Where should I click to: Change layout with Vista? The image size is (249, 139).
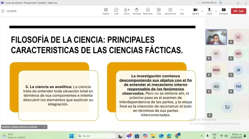click(159, 11)
